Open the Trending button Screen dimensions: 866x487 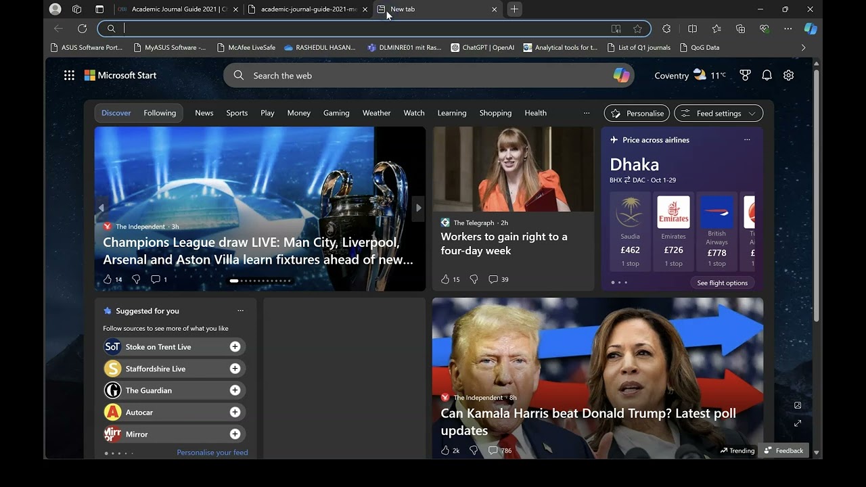(x=737, y=450)
